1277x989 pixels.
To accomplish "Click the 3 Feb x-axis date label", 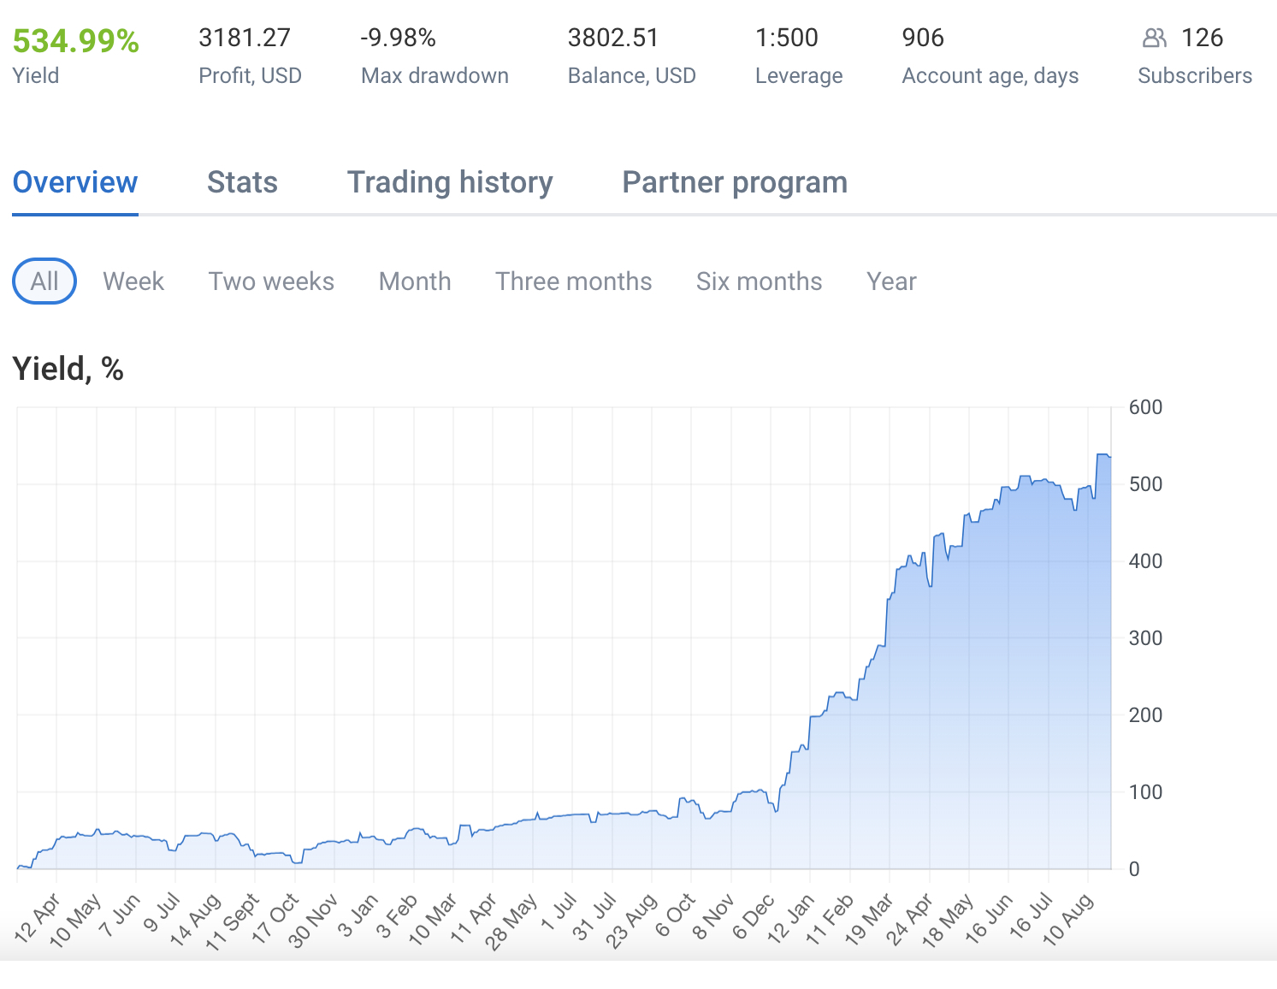I will (x=398, y=915).
